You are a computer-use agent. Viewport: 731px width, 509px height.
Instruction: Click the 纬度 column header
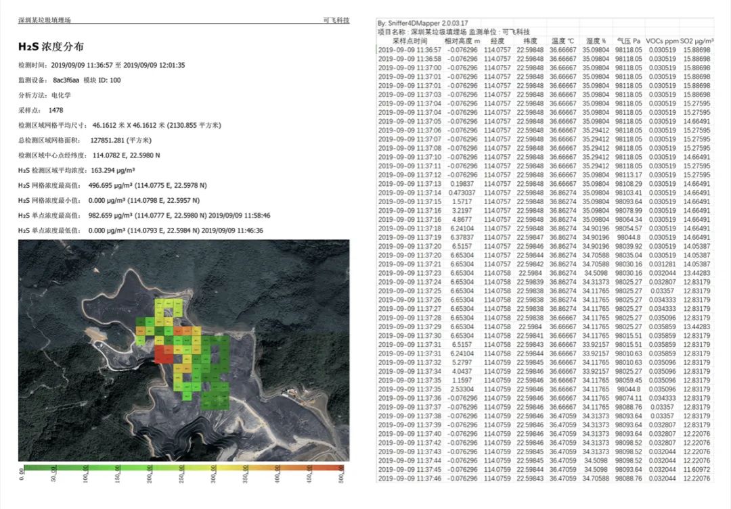[530, 41]
